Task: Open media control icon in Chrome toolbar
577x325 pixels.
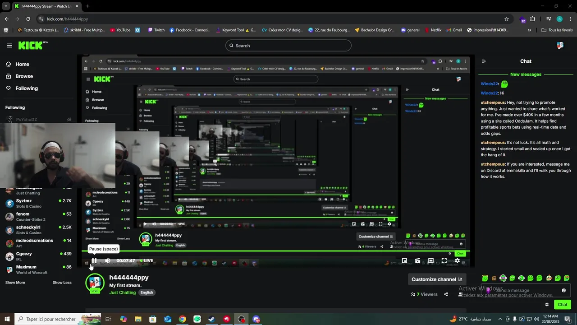Action: [x=549, y=19]
